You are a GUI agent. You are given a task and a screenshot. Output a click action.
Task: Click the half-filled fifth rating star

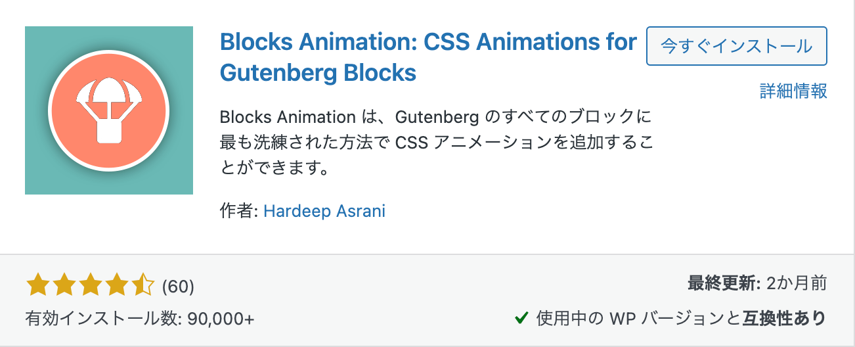[142, 286]
